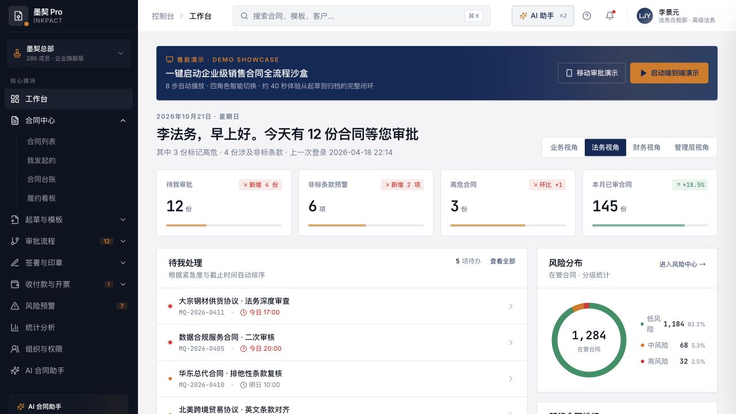Viewport: 736px width, 414px height.
Task: Open the AI 助手 button in header
Action: coord(543,16)
